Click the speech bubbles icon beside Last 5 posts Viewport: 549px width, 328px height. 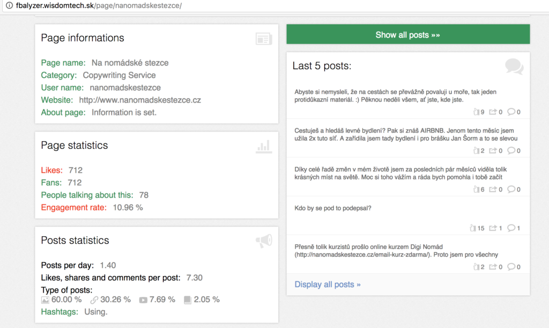click(x=514, y=67)
